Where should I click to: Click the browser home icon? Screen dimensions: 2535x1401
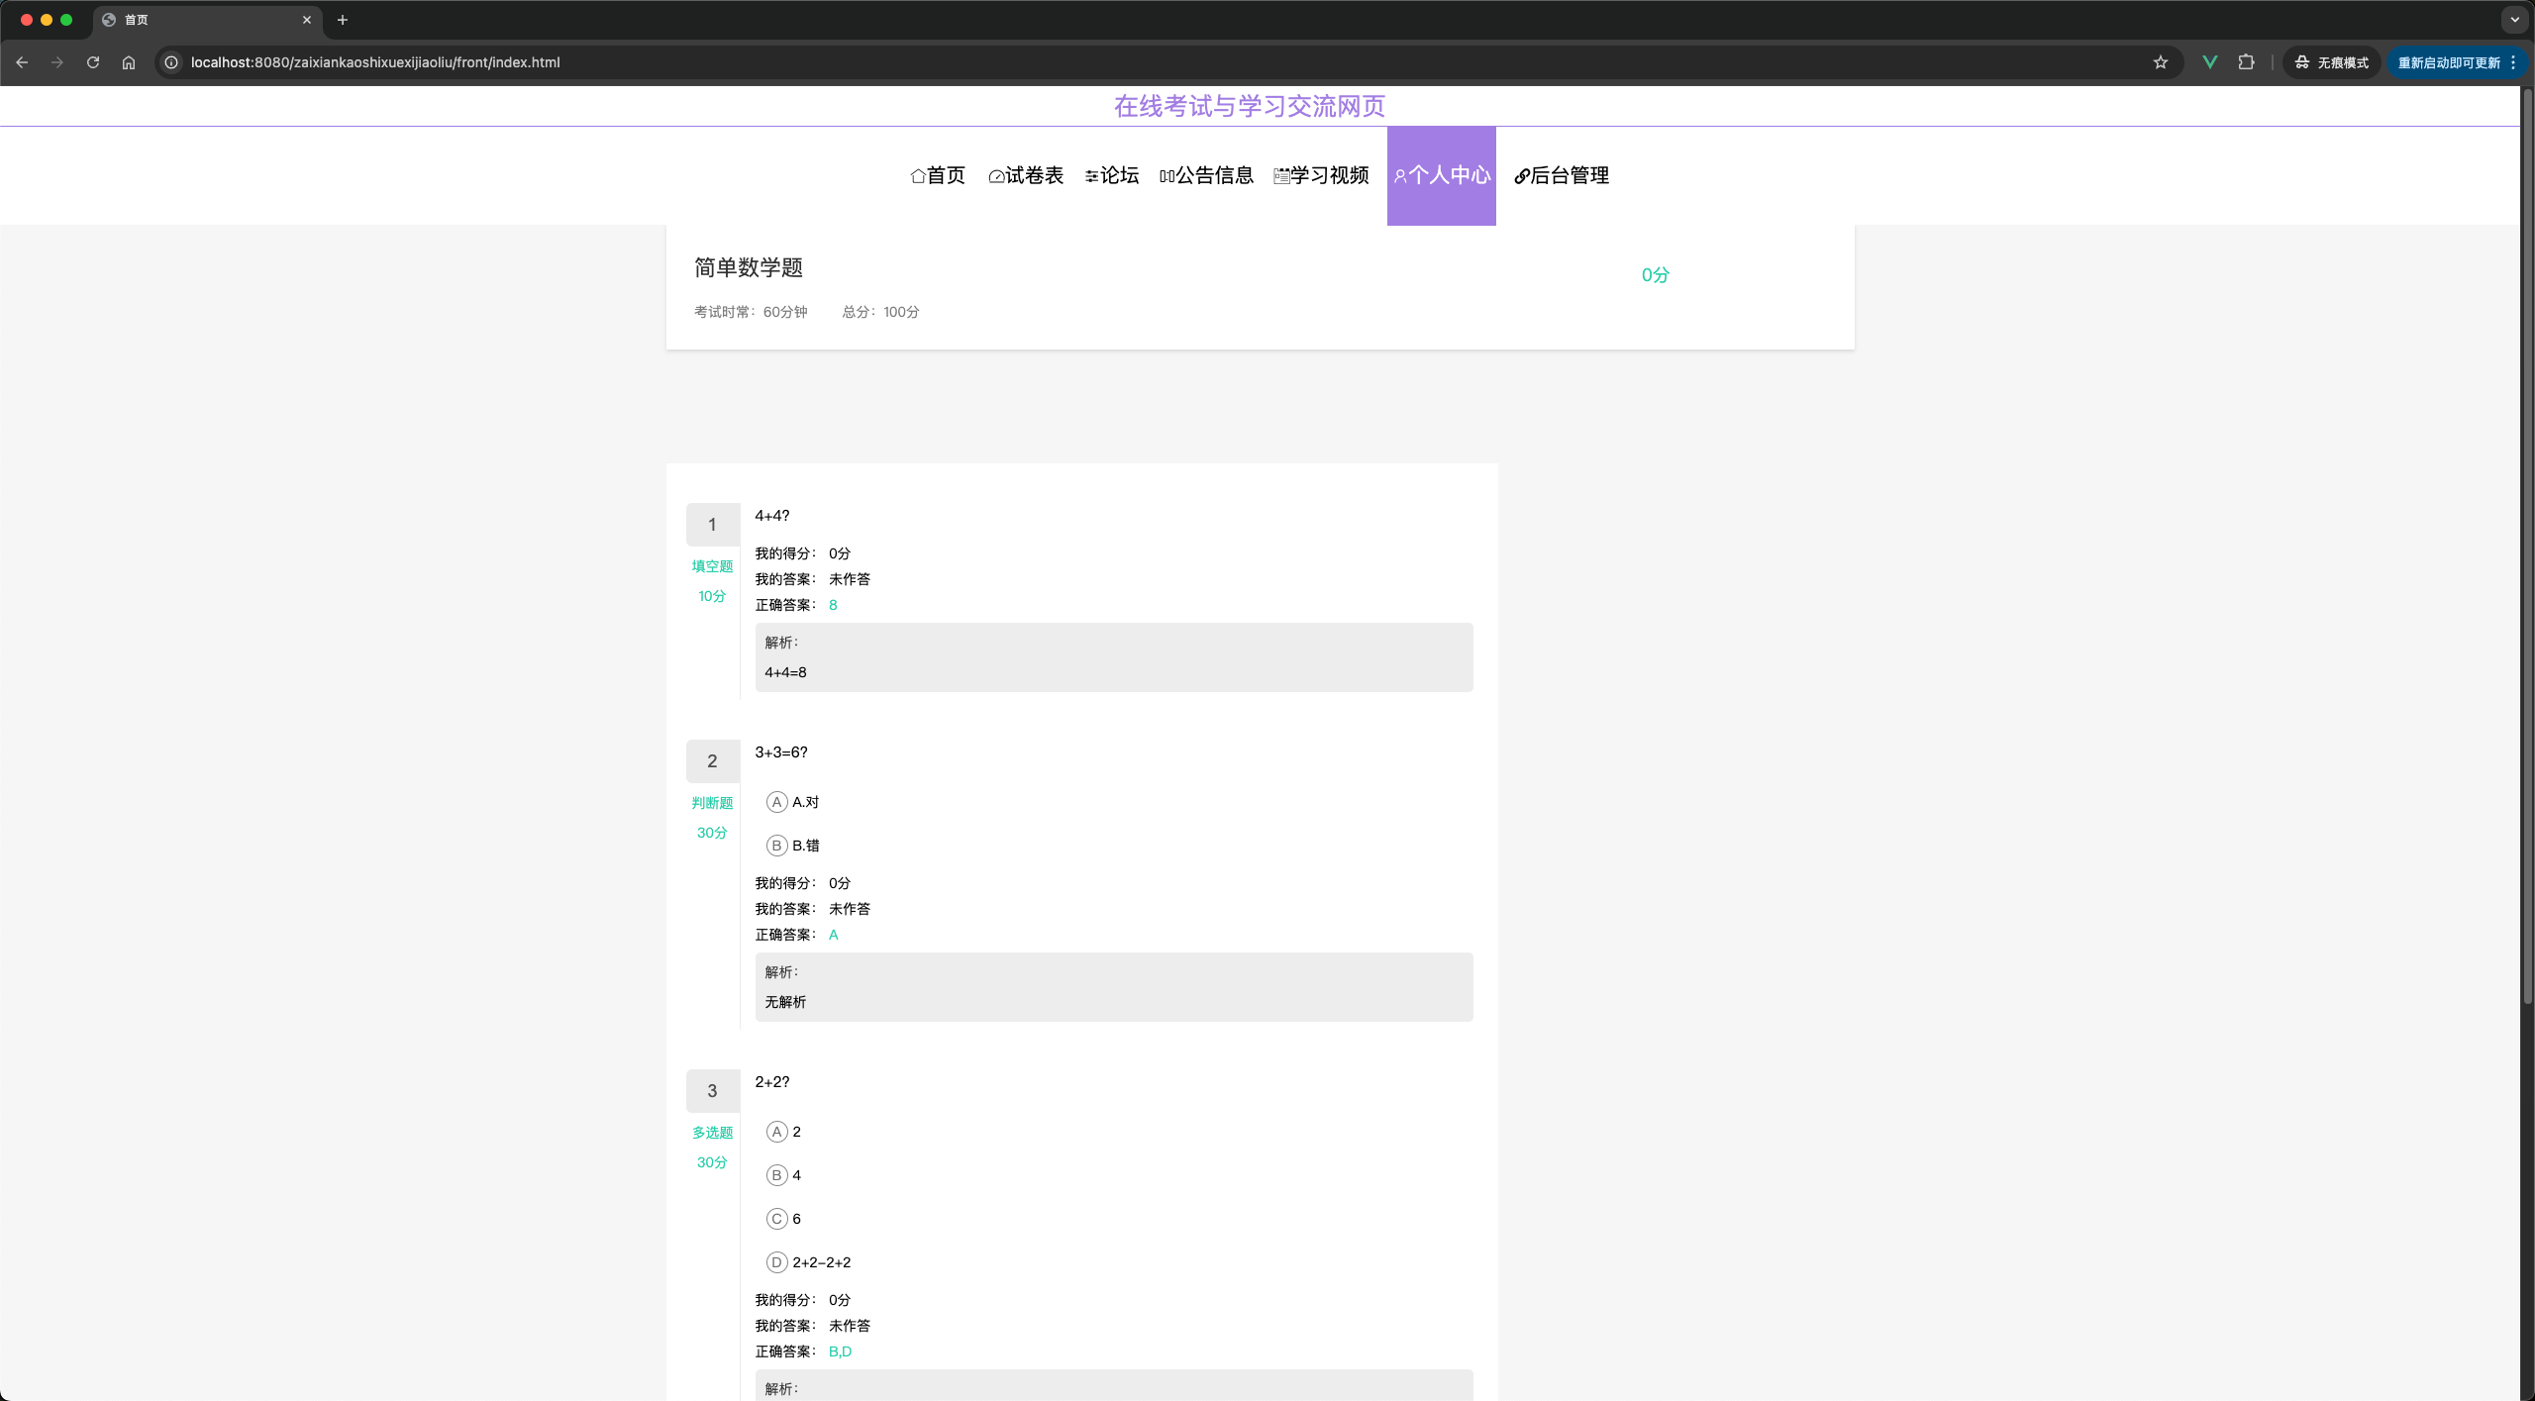129,62
